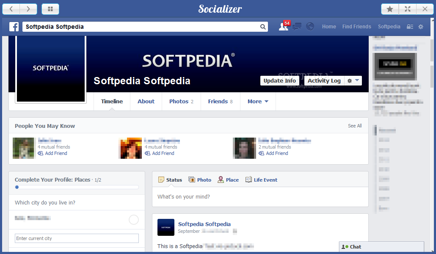Screen dimensions: 436x254
Task: Go back with the Socializer back arrow
Action: tap(11, 9)
